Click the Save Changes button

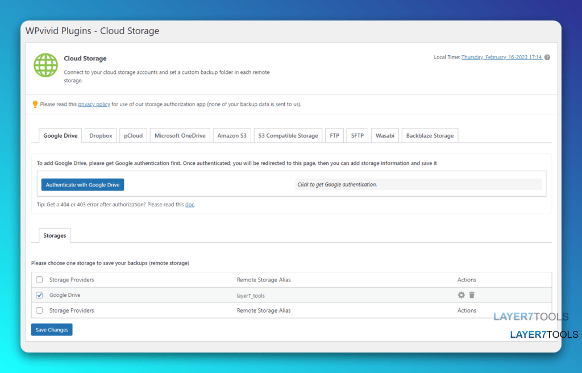coord(52,330)
